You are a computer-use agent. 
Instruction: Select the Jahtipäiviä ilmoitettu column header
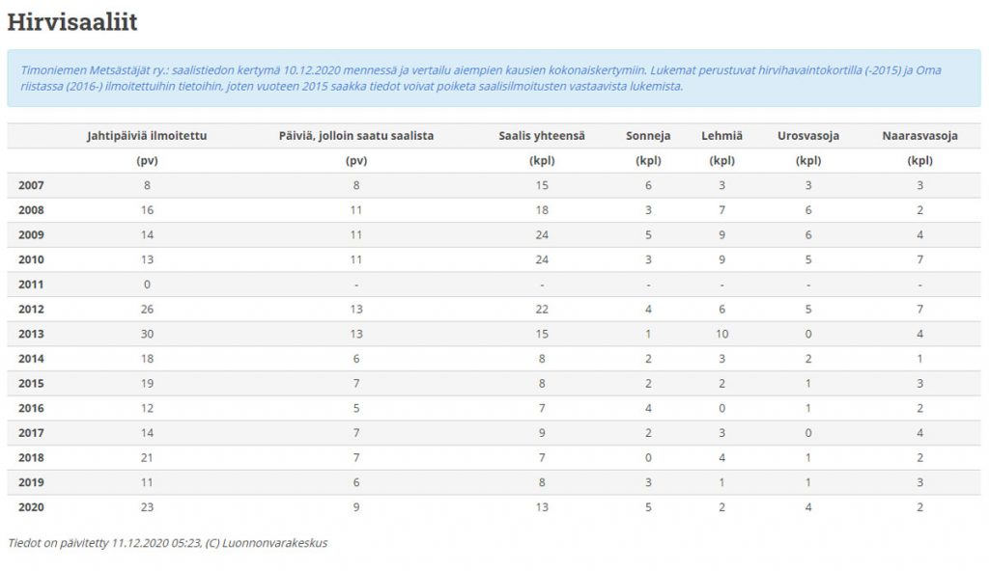tap(147, 136)
